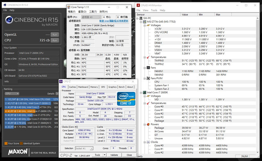Click the CPU Temperatures thermometer icon
This screenshot has width=262, height=161.
point(148,103)
